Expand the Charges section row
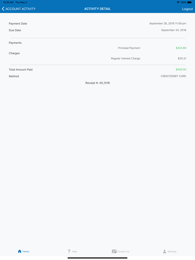Screen dimensions: 195x260 pos(14,53)
